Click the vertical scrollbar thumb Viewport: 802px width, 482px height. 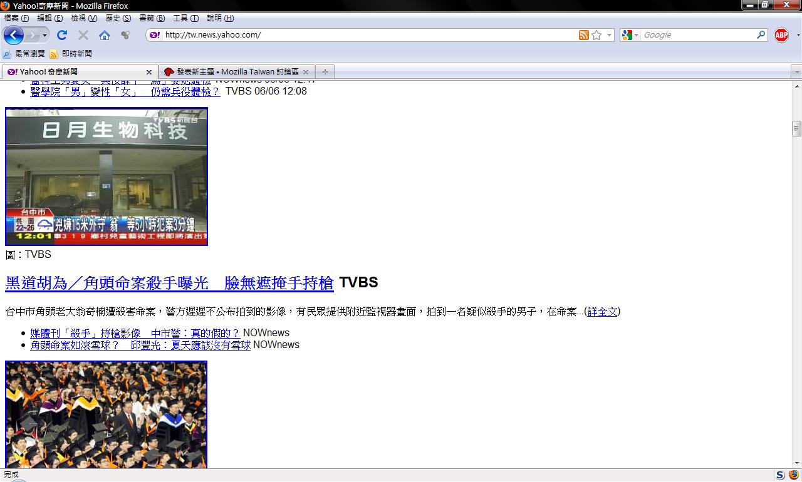tap(796, 128)
